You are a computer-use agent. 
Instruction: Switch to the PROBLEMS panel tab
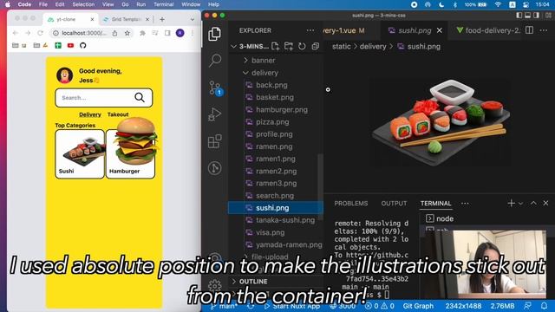pyautogui.click(x=351, y=204)
